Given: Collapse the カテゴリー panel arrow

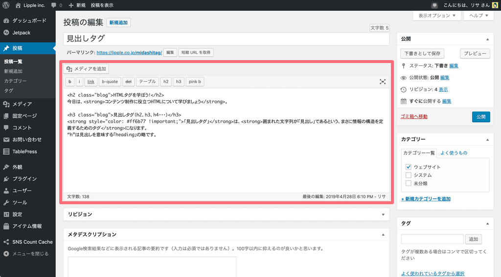Looking at the screenshot, I should (x=488, y=139).
